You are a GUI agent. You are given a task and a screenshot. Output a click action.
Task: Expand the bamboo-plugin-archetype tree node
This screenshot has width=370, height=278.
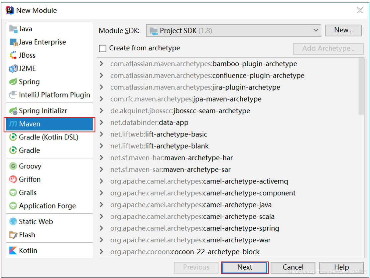tap(102, 64)
